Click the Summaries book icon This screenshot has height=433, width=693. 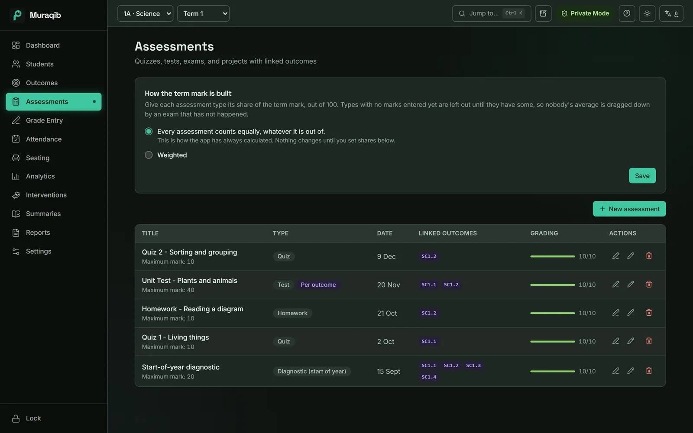tap(16, 214)
